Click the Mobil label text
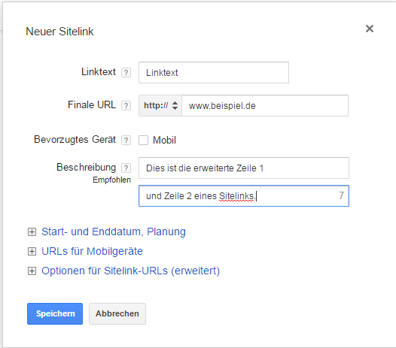 pyautogui.click(x=164, y=141)
